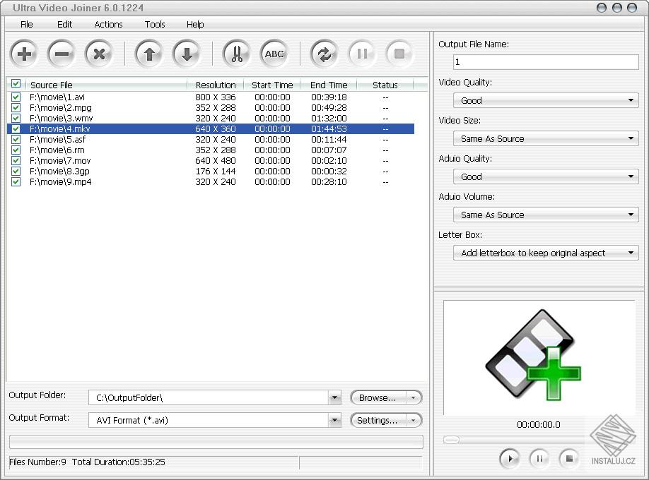Click the Add file plus icon
This screenshot has width=649, height=480.
point(25,54)
